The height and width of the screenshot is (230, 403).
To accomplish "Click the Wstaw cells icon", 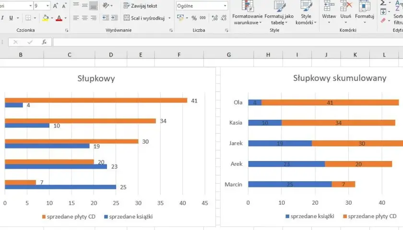I will (x=329, y=6).
